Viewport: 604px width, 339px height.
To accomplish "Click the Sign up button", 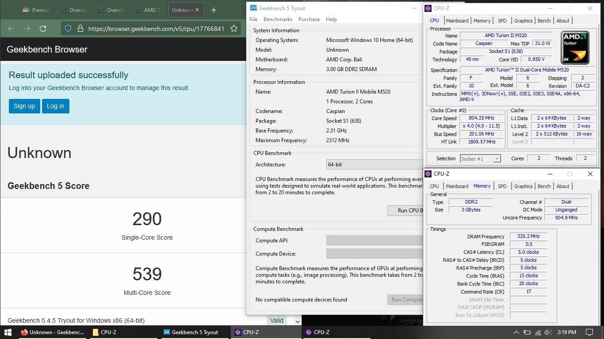I will (24, 106).
